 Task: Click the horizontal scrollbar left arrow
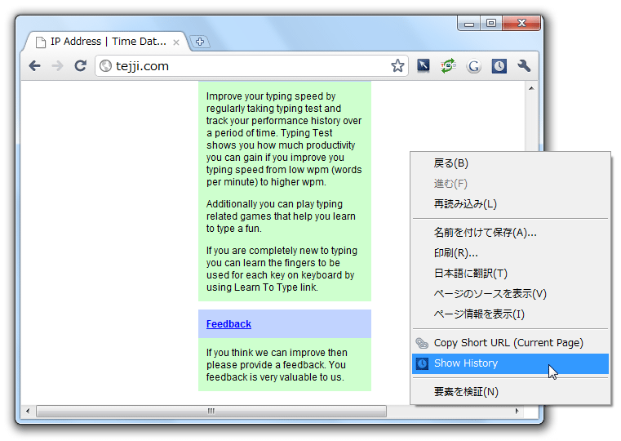(x=27, y=411)
